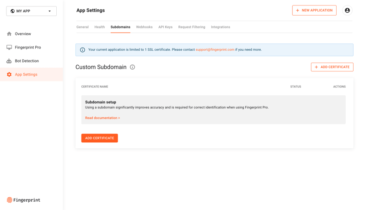This screenshot has width=366, height=210.
Task: Open the Webhooks tab
Action: coord(144,27)
